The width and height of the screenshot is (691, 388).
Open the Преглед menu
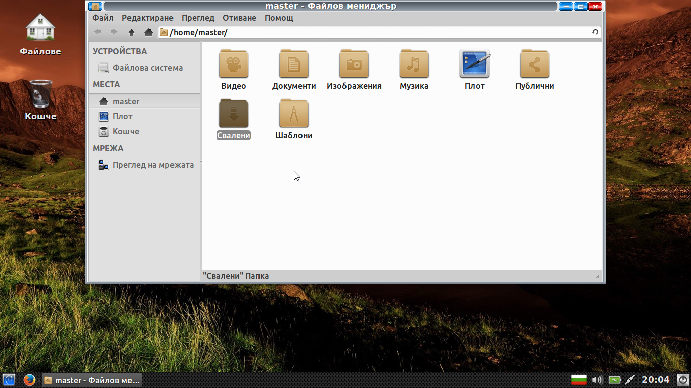click(x=198, y=18)
